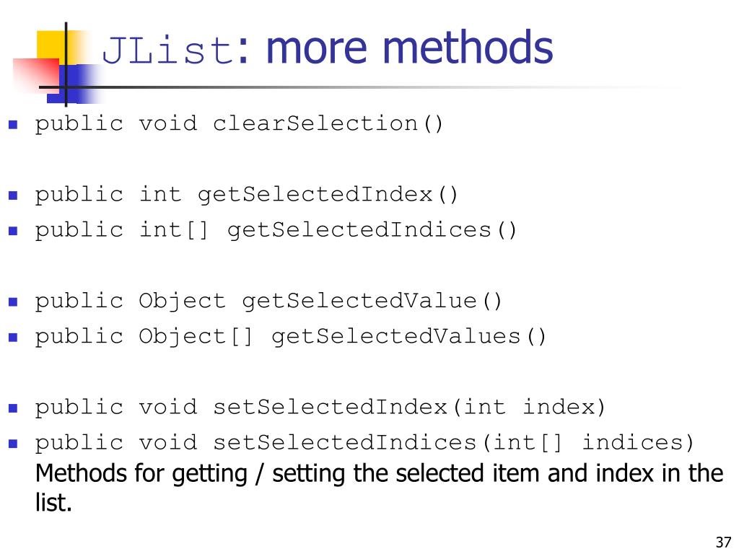Select the getSelectedValue() method line

tap(268, 302)
